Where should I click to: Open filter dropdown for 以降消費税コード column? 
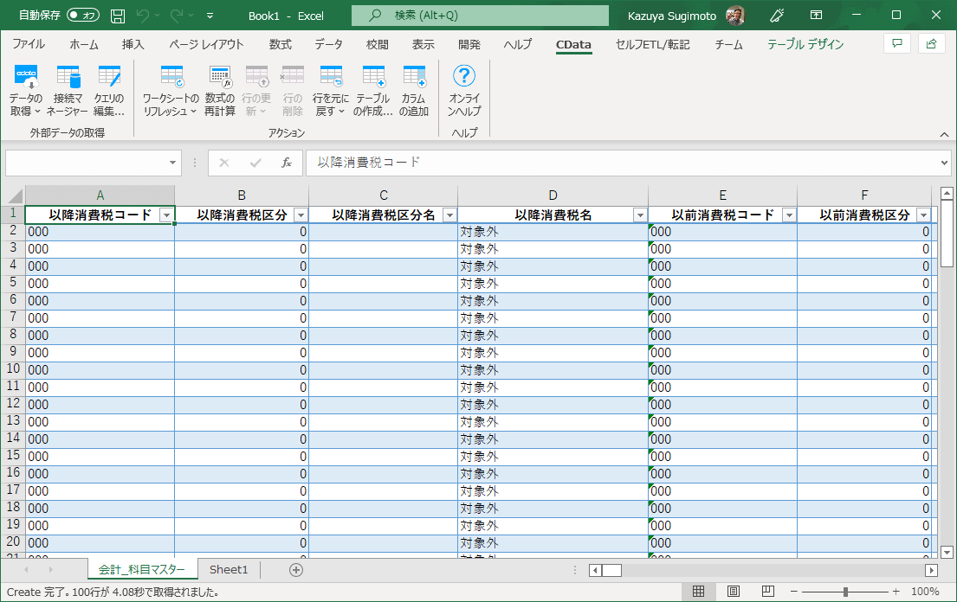point(167,215)
